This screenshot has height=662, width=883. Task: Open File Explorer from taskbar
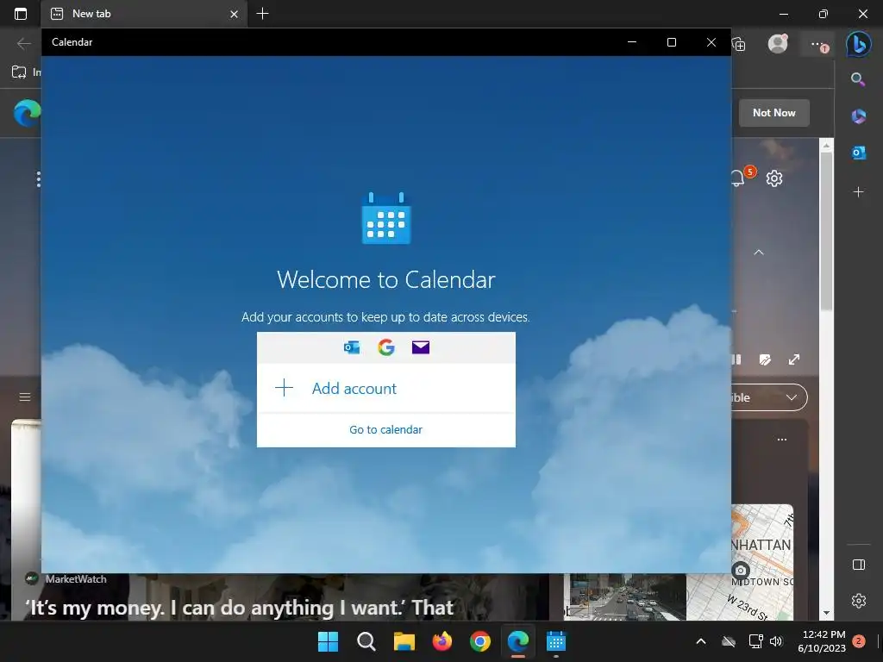tap(404, 641)
